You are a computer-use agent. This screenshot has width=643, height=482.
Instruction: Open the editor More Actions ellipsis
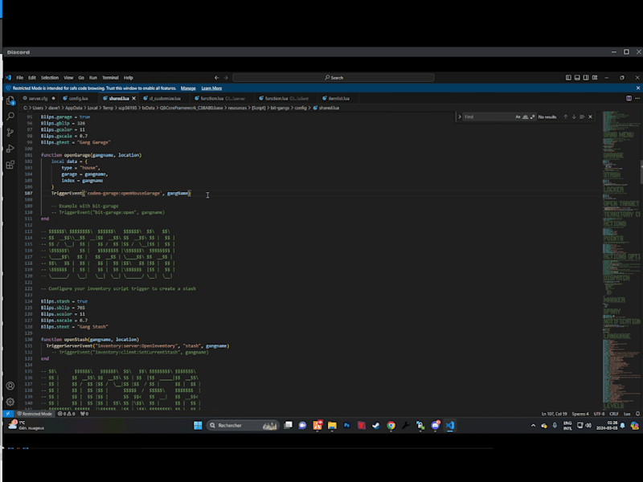(637, 98)
